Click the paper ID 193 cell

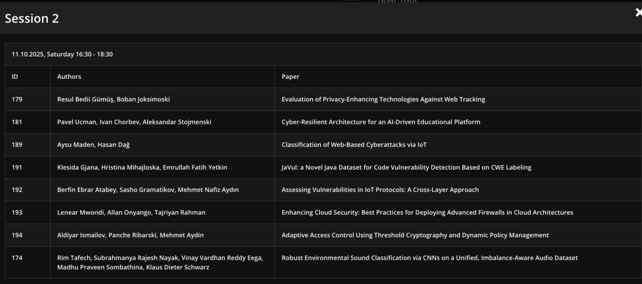[x=17, y=212]
